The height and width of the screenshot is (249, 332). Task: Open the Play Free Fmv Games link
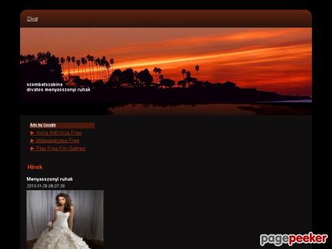(x=61, y=149)
